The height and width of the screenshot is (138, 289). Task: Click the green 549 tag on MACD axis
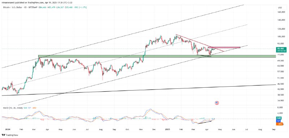(279, 118)
